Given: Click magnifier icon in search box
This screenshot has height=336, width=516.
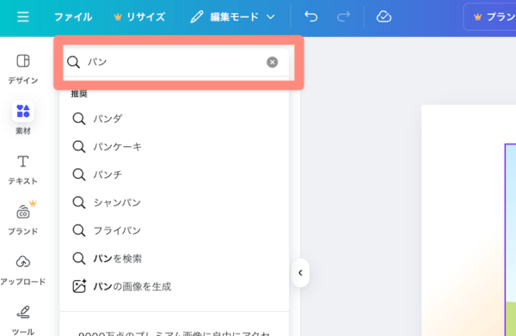Looking at the screenshot, I should coord(73,62).
